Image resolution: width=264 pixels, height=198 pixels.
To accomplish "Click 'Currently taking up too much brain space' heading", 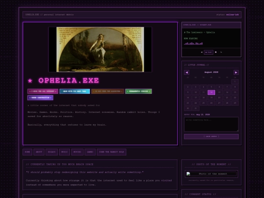I will pos(60,164).
